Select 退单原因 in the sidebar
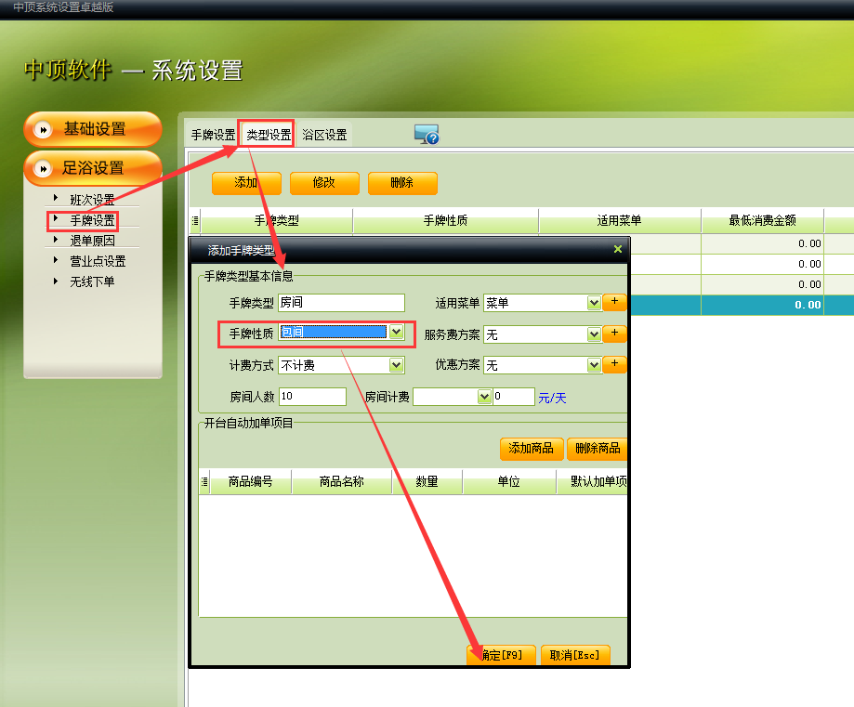The height and width of the screenshot is (707, 854). coord(92,241)
